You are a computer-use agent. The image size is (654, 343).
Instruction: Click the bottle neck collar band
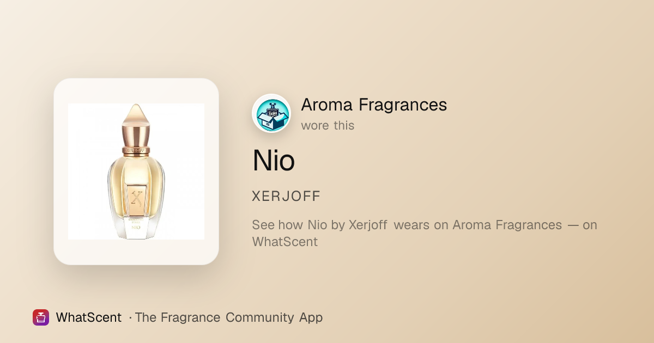pyautogui.click(x=136, y=148)
